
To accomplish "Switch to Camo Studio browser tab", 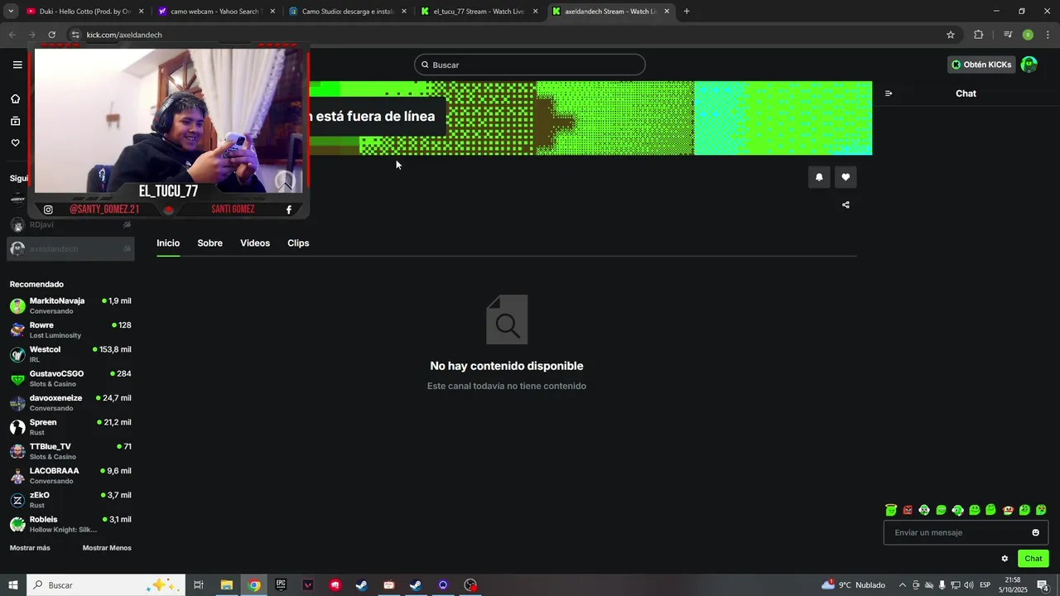I will pyautogui.click(x=348, y=12).
